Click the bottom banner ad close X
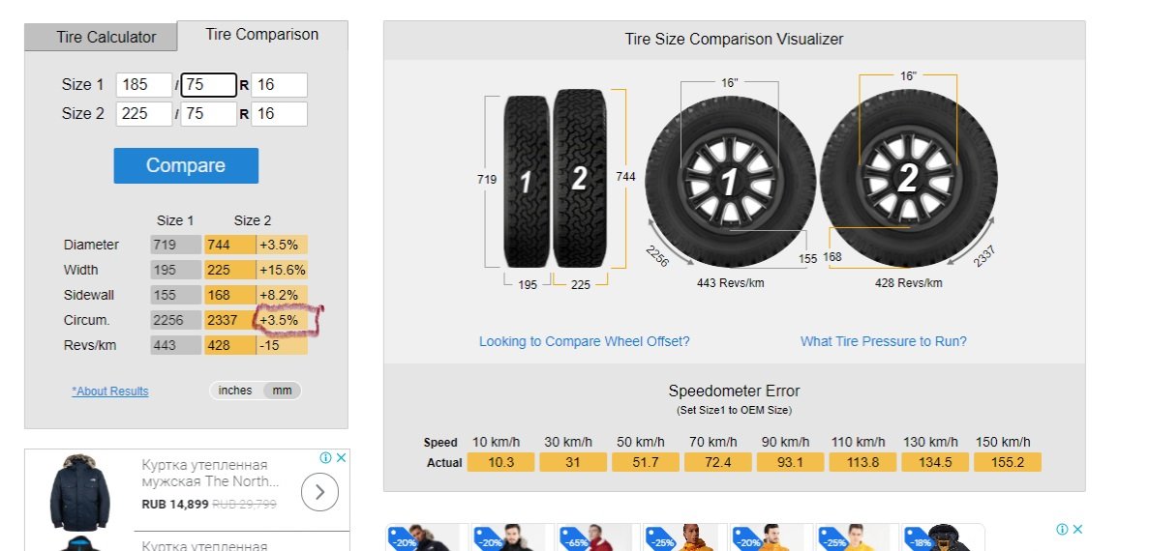 pyautogui.click(x=1077, y=529)
